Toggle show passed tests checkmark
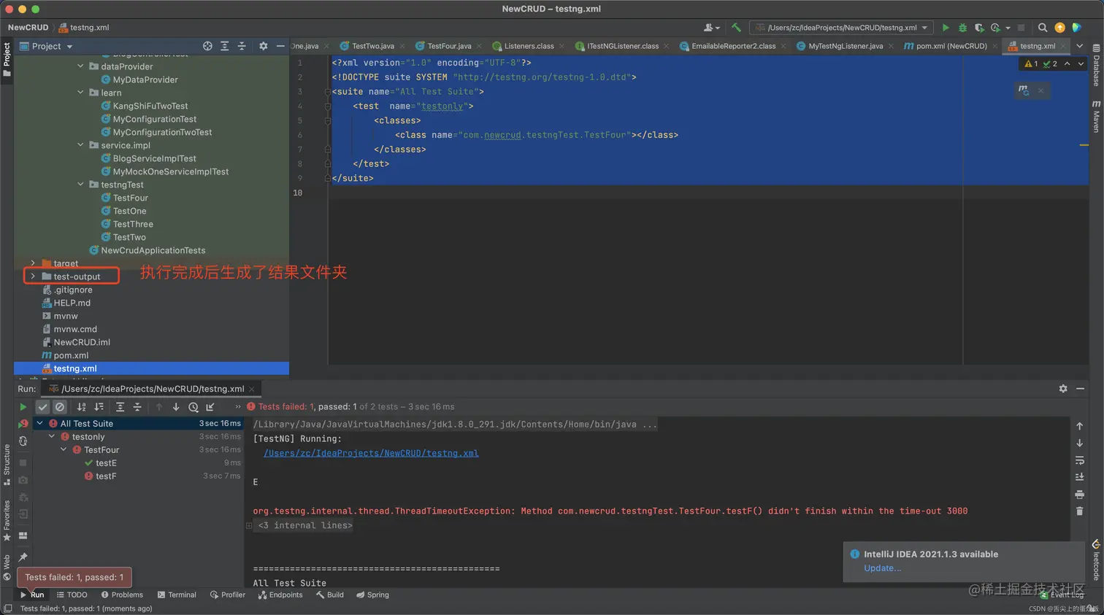1104x615 pixels. tap(42, 407)
